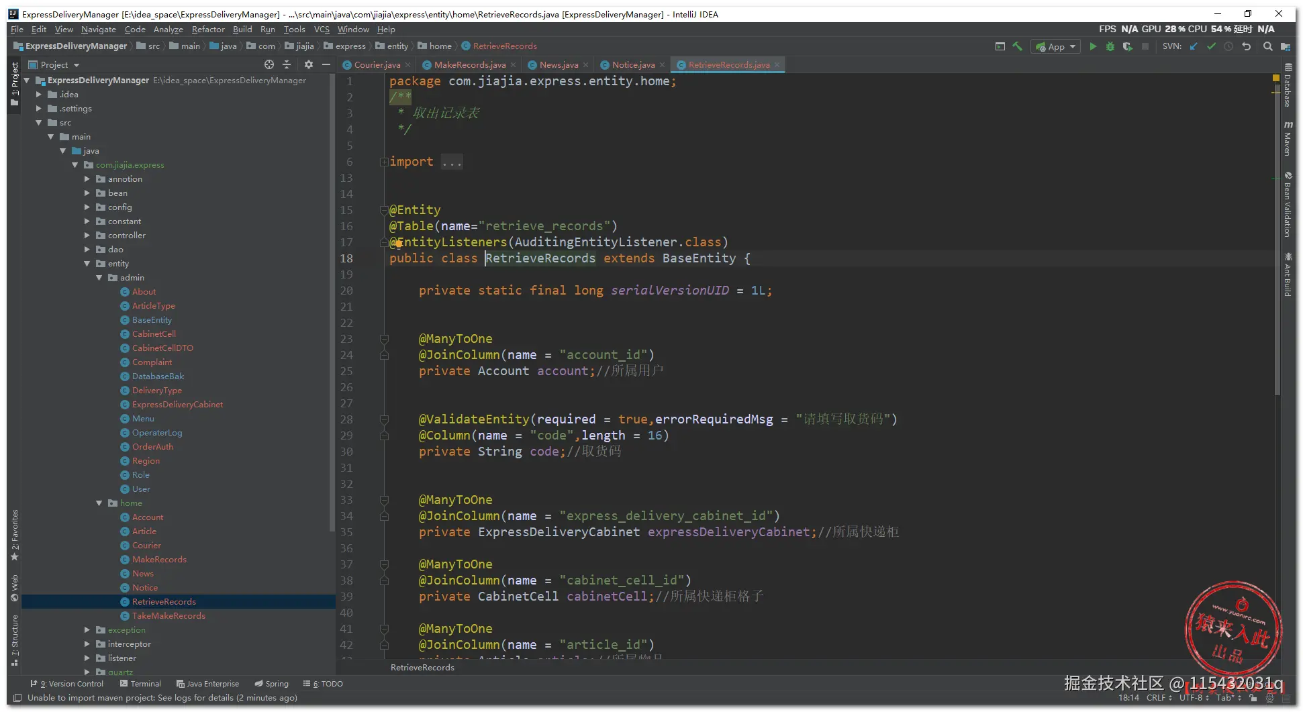Run the App configuration with the green play icon
This screenshot has height=712, width=1303.
(x=1093, y=46)
